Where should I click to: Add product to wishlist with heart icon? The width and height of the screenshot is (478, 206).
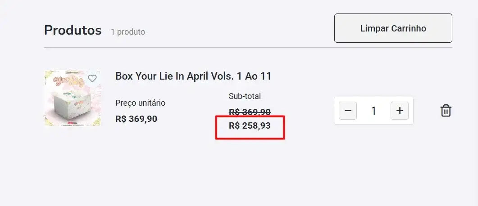pos(92,79)
